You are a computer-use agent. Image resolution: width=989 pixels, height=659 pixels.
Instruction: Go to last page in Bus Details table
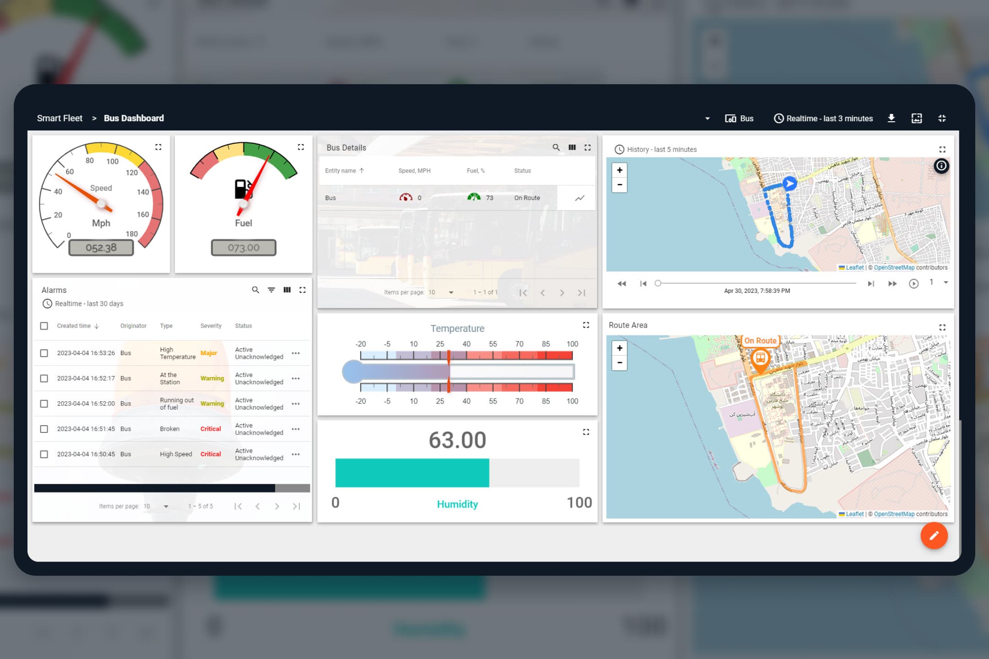(581, 293)
